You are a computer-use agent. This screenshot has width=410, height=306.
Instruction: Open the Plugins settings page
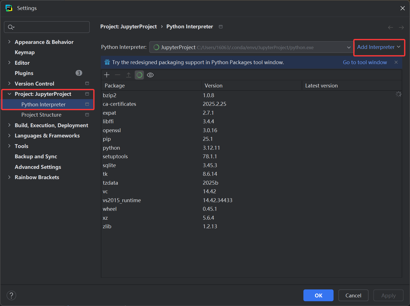pyautogui.click(x=24, y=73)
